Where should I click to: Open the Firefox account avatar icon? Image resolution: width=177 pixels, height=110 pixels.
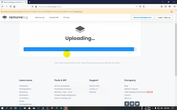tap(170, 7)
